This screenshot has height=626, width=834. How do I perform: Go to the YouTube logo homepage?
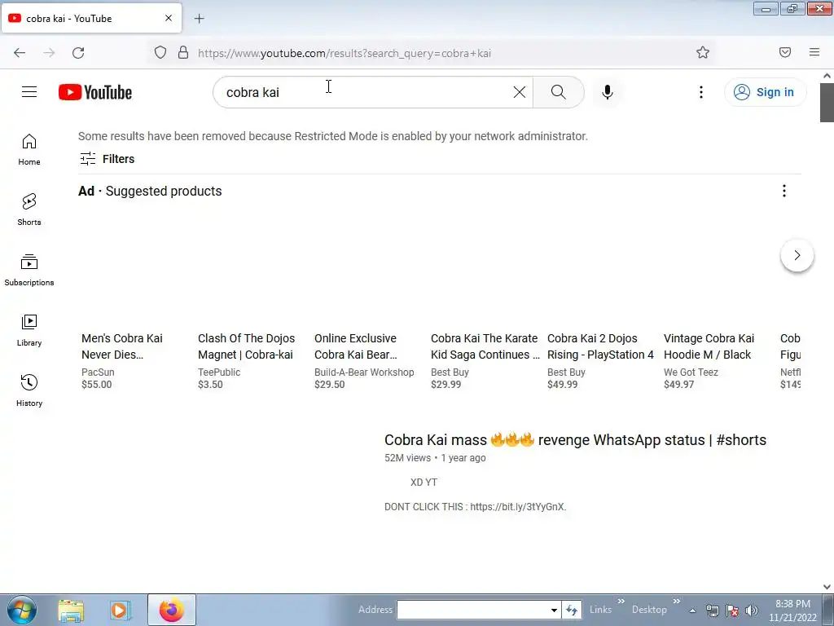point(95,92)
